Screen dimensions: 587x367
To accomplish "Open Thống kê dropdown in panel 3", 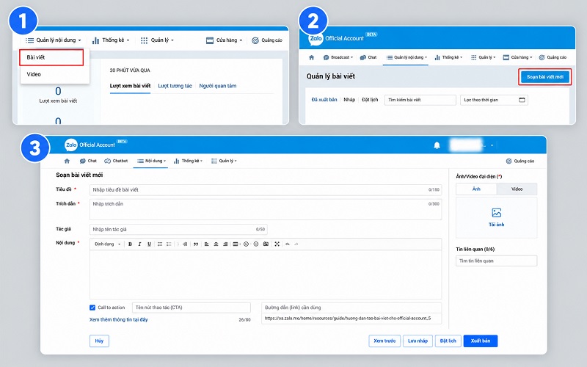I will click(188, 161).
